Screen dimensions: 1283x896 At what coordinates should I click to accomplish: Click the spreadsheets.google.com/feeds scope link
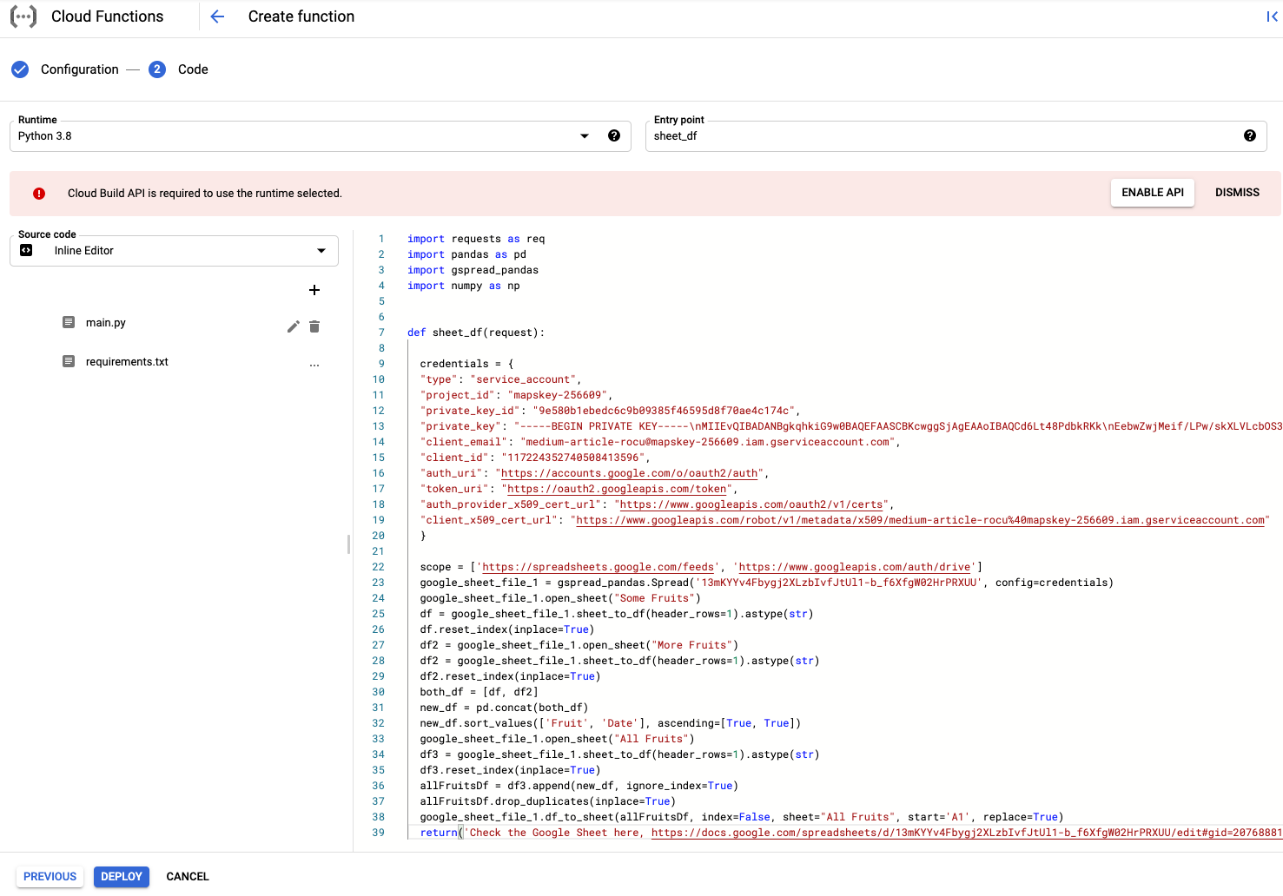(x=599, y=567)
